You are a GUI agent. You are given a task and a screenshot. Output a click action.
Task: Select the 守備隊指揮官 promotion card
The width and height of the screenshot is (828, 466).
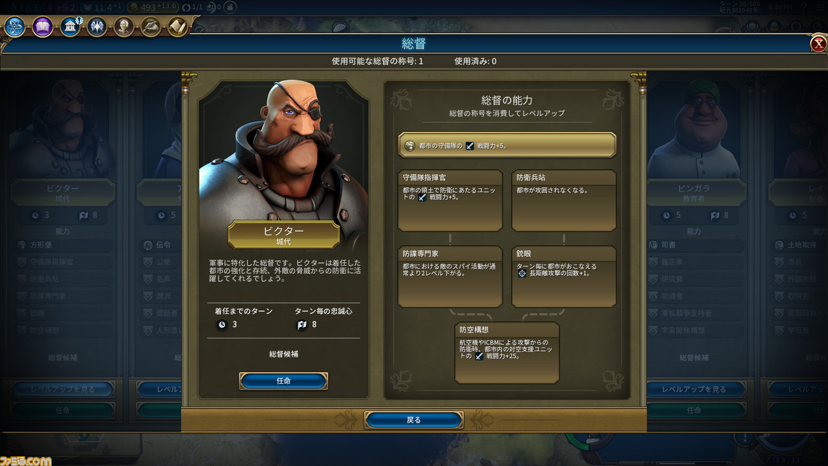pyautogui.click(x=450, y=201)
